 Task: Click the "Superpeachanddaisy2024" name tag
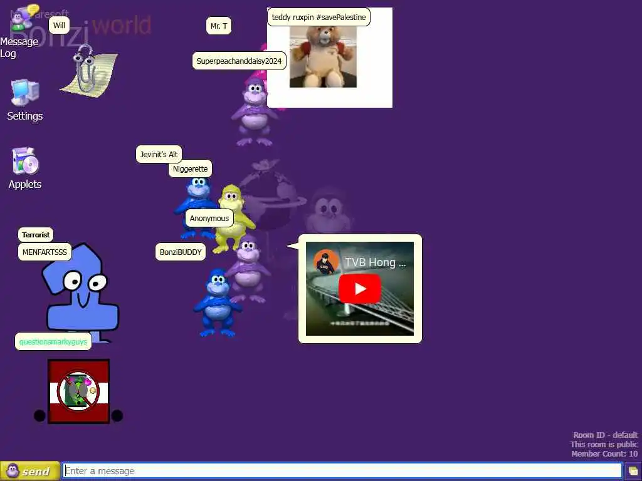pos(239,61)
